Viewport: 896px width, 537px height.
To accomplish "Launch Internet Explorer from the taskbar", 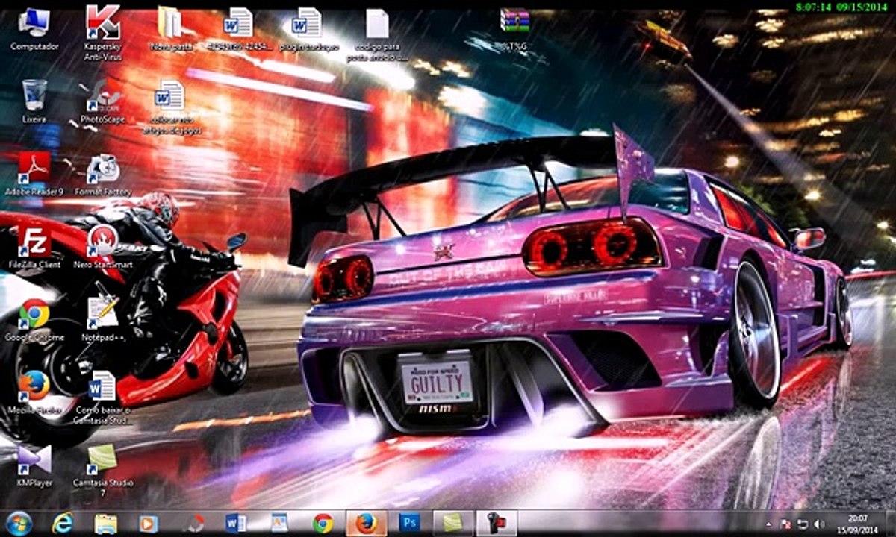I will click(63, 524).
